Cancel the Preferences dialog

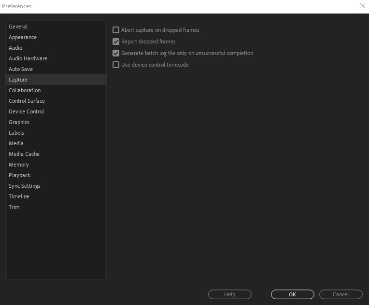(341, 294)
